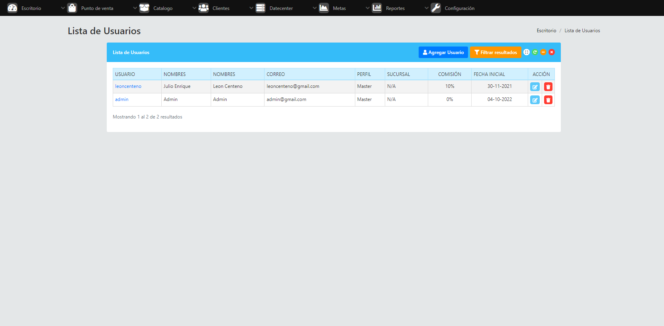The width and height of the screenshot is (664, 326).
Task: Select the Clientes people icon
Action: pyautogui.click(x=204, y=8)
